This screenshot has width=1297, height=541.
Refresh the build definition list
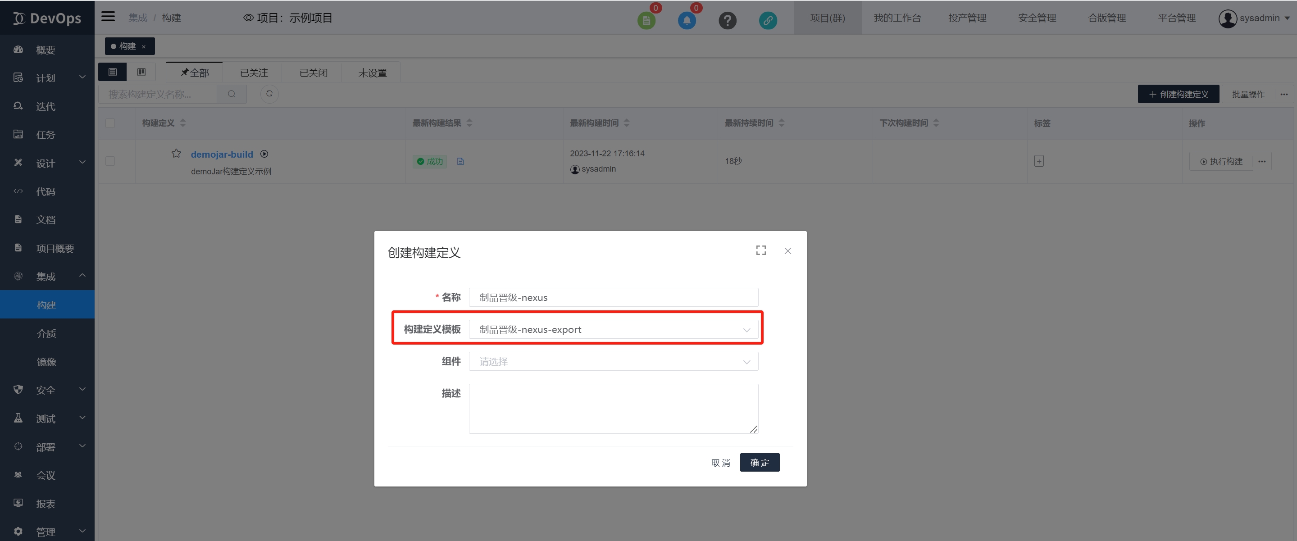click(269, 94)
